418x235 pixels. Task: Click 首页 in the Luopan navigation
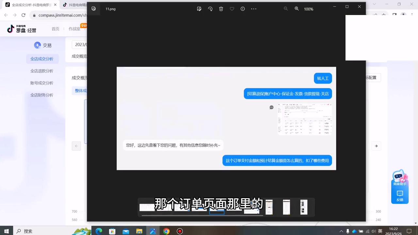point(56,29)
